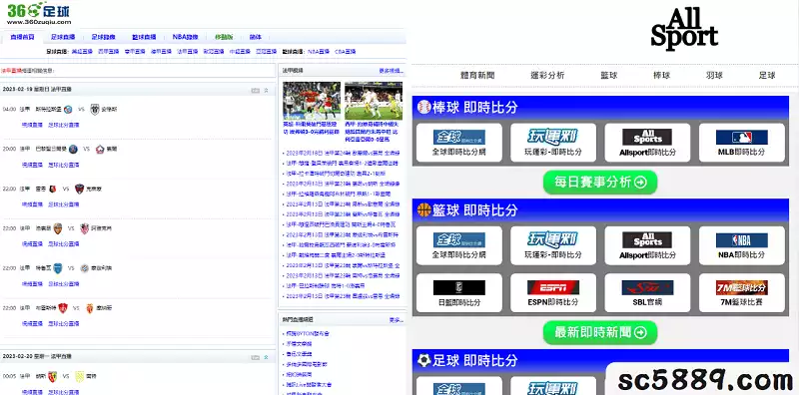Open 體育新聞 in All Sport menu
The width and height of the screenshot is (799, 395).
(x=477, y=76)
